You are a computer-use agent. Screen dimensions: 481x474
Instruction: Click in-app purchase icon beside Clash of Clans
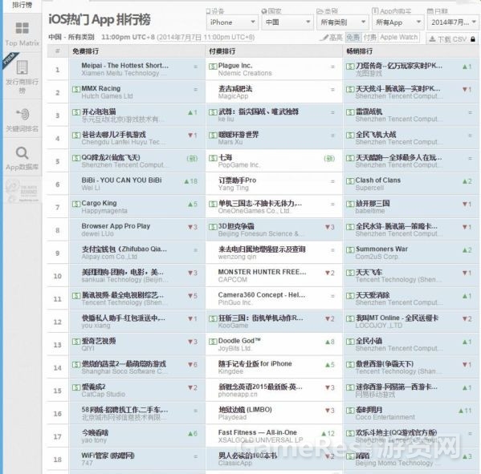[x=350, y=180]
